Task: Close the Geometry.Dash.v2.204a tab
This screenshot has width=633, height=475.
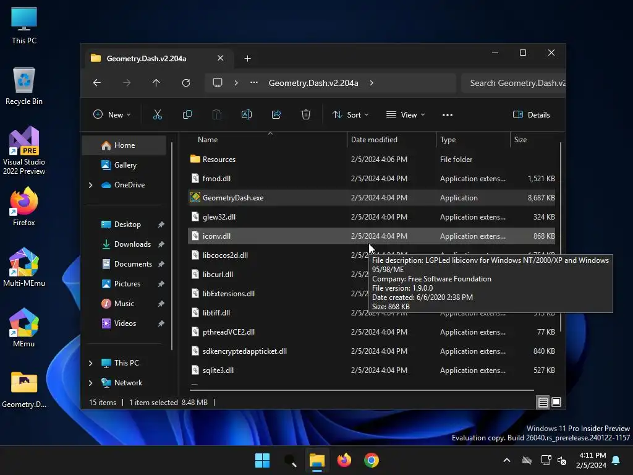Action: 221,58
